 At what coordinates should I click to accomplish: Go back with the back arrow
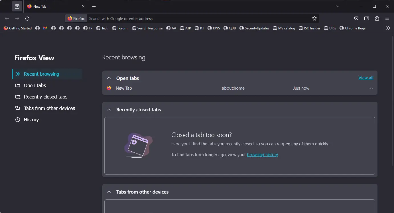[x=7, y=19]
